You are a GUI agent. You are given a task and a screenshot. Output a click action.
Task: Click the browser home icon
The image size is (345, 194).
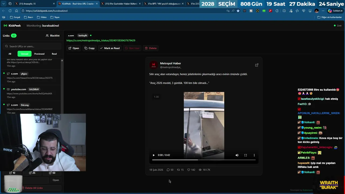click(16, 11)
